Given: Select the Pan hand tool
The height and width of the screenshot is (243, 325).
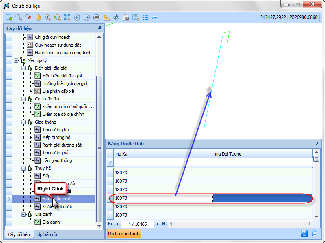Looking at the screenshot, I should tap(38, 17).
